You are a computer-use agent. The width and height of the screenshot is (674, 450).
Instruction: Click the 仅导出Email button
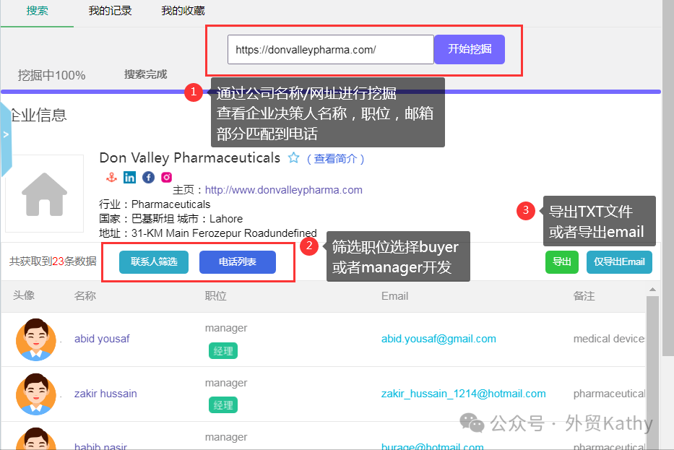tap(619, 262)
